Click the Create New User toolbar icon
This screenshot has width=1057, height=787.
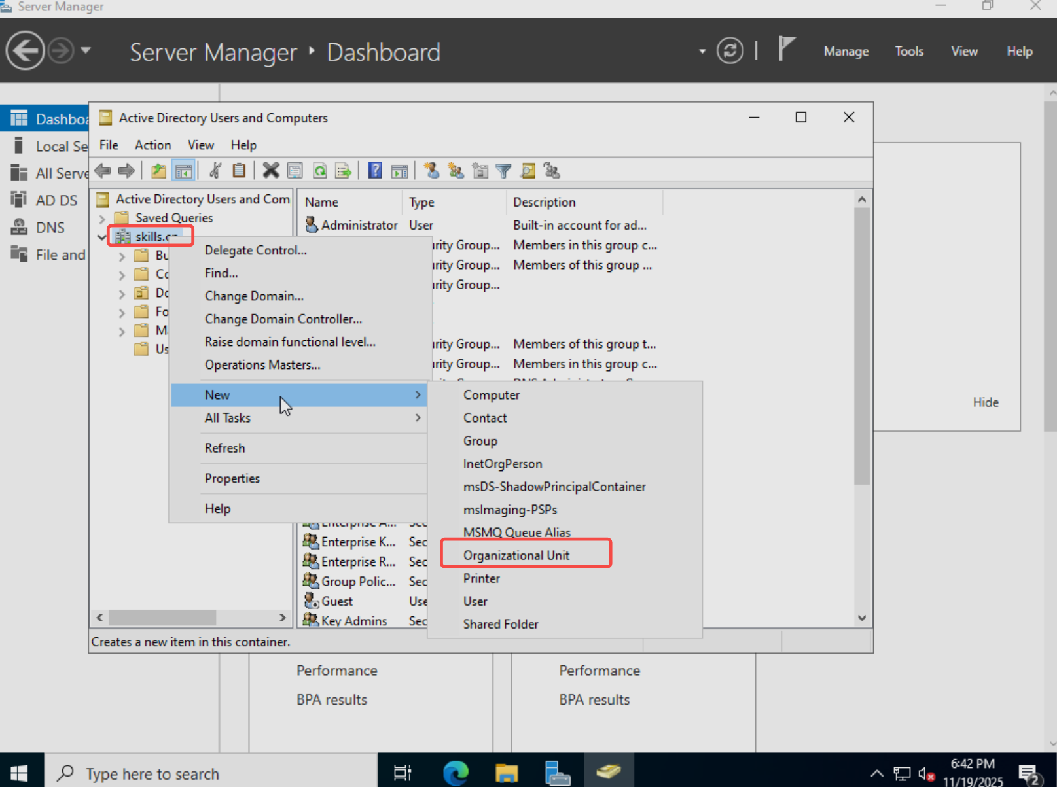(431, 171)
